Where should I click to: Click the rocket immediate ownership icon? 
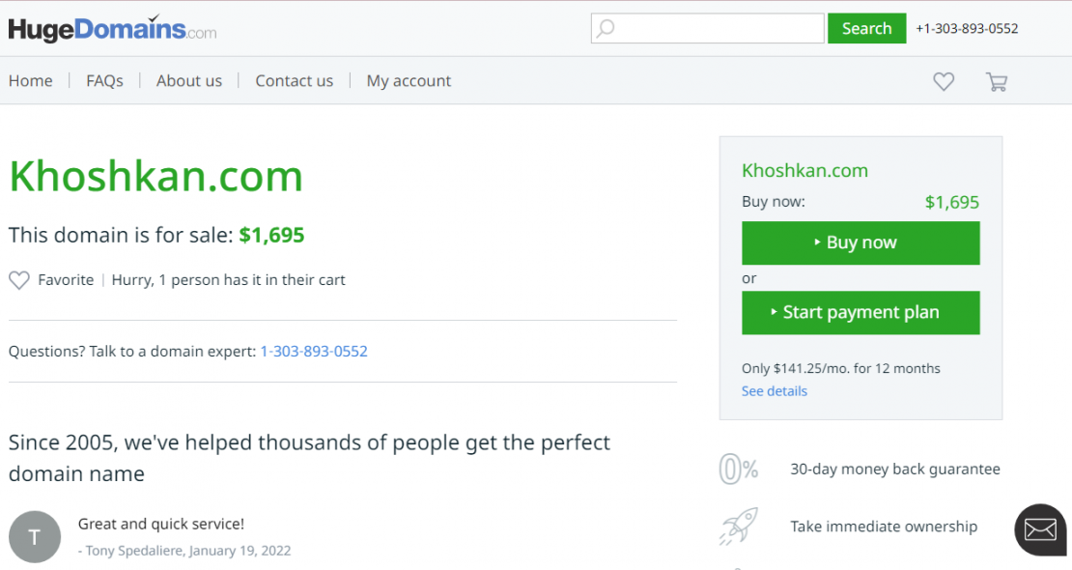(739, 527)
